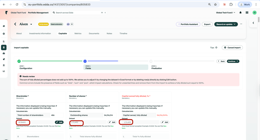This screenshot has width=260, height=140.
Task: Click the Step 1 Configuration green checkmark
Action: tap(19, 61)
